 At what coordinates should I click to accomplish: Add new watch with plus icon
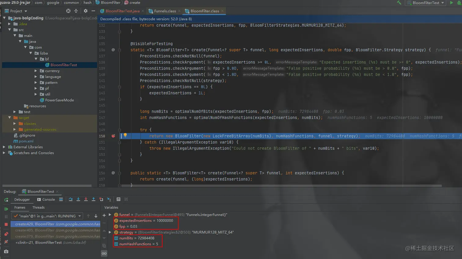tap(104, 215)
